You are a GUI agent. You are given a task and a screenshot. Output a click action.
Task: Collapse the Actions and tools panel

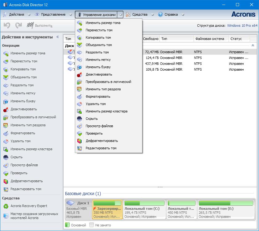[57, 37]
